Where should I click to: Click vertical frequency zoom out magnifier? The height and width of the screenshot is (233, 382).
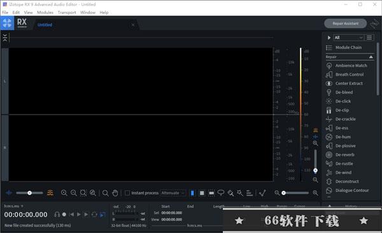(315, 180)
